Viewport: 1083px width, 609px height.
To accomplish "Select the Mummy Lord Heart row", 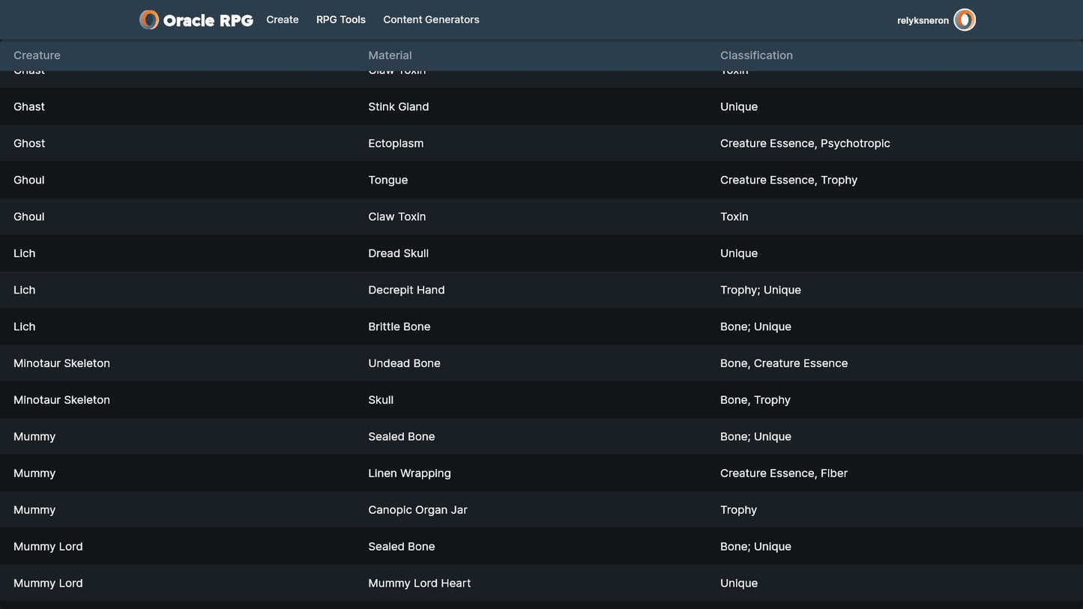I will (x=419, y=584).
